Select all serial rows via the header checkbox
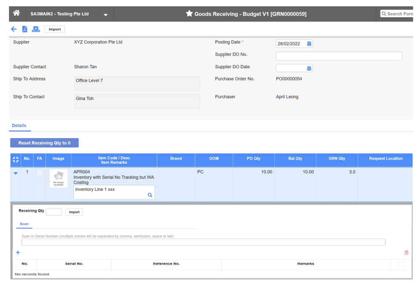This screenshot has width=420, height=290. coord(400,264)
